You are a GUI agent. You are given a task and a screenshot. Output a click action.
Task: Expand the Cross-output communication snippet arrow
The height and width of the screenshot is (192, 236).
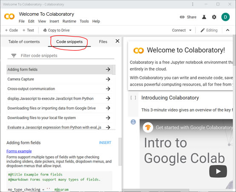click(108, 89)
